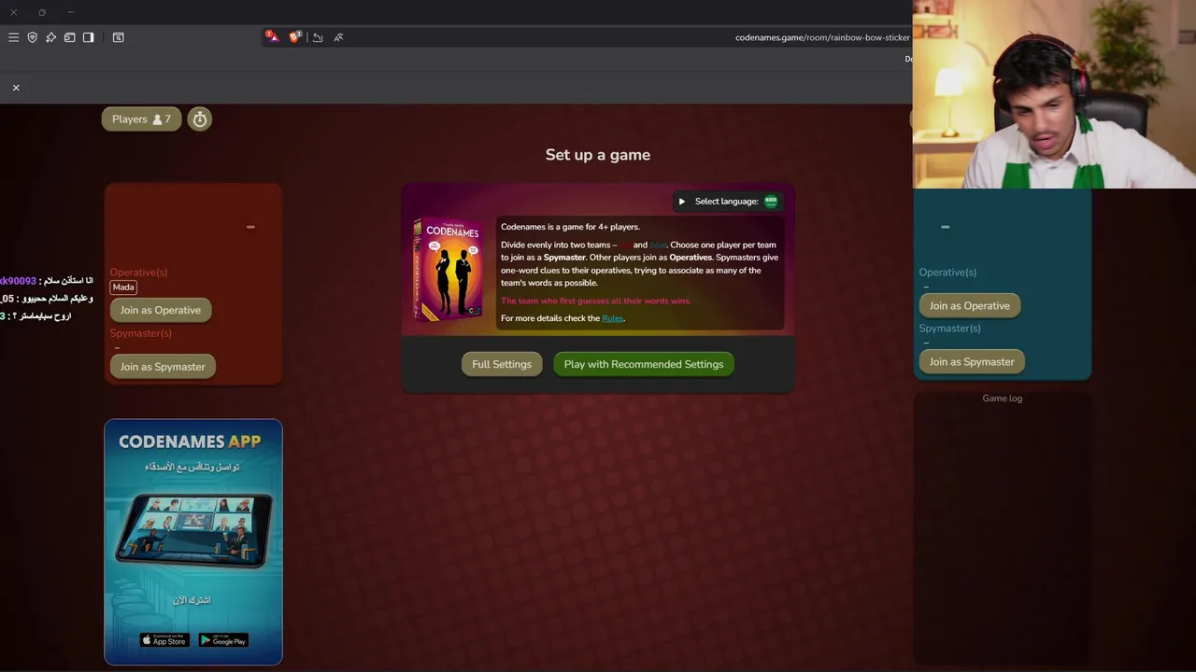1196x672 pixels.
Task: Join blue team as Spymaster
Action: [x=972, y=362]
